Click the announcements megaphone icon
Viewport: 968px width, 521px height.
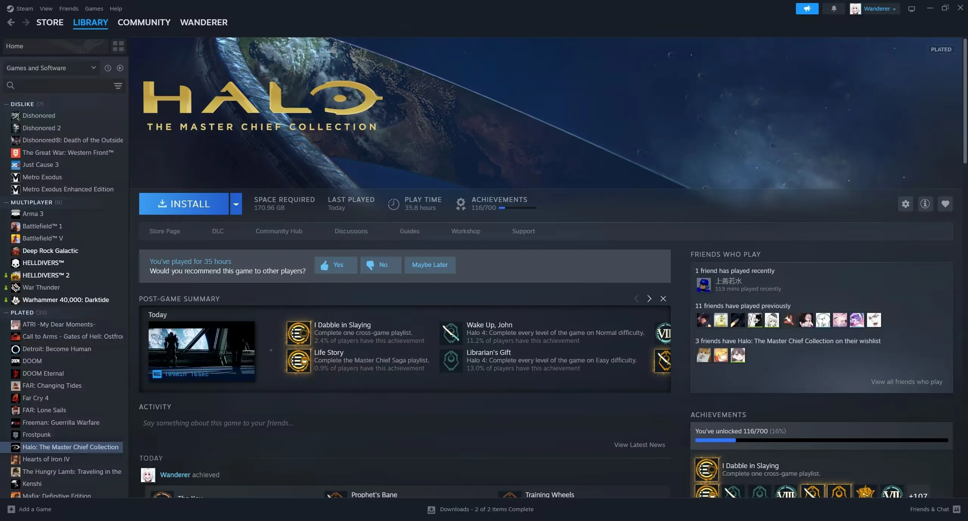807,9
